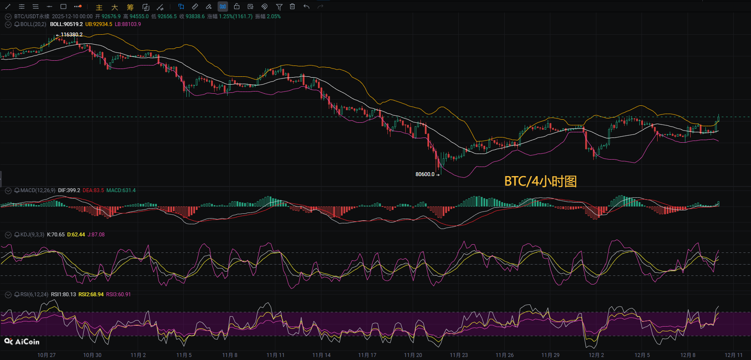Select the rectangle shape drawing tool
Viewport: 751px width, 360px height.
(63, 7)
